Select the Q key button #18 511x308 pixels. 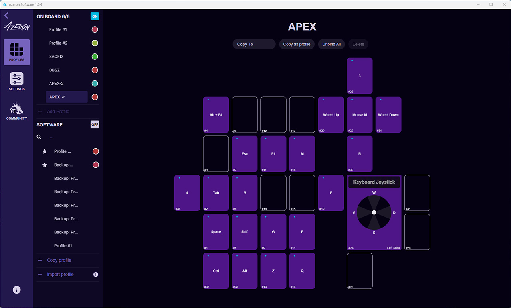tap(302, 271)
